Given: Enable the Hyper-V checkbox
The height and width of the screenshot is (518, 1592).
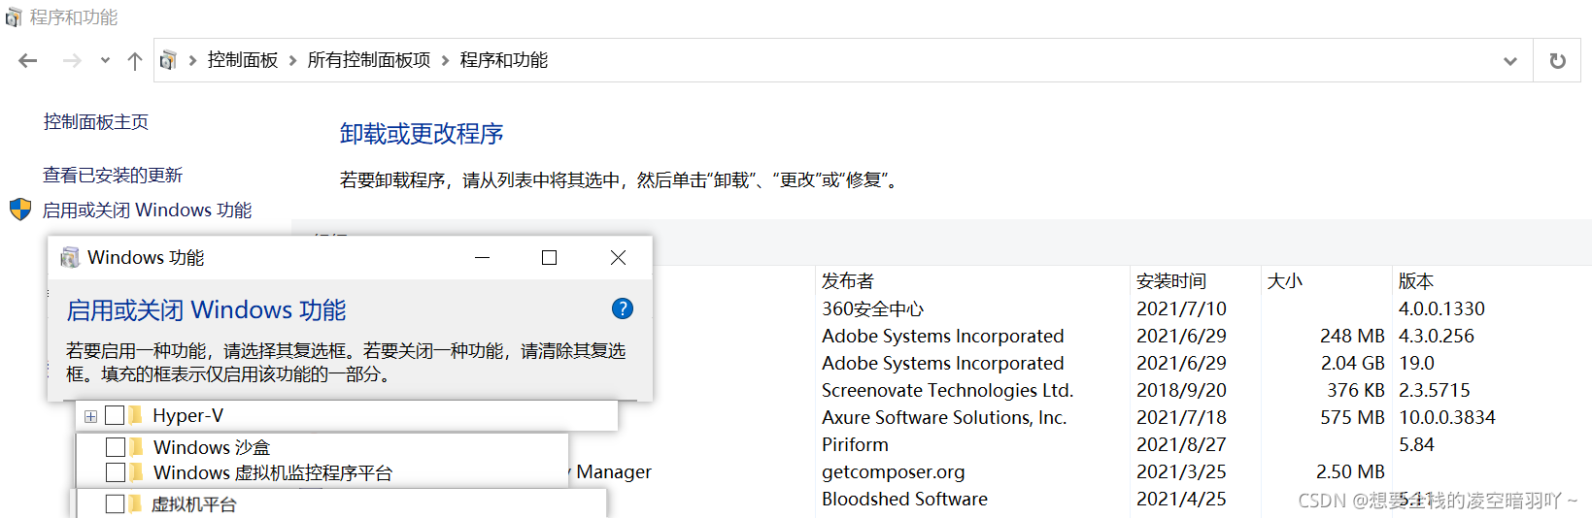Looking at the screenshot, I should [115, 415].
